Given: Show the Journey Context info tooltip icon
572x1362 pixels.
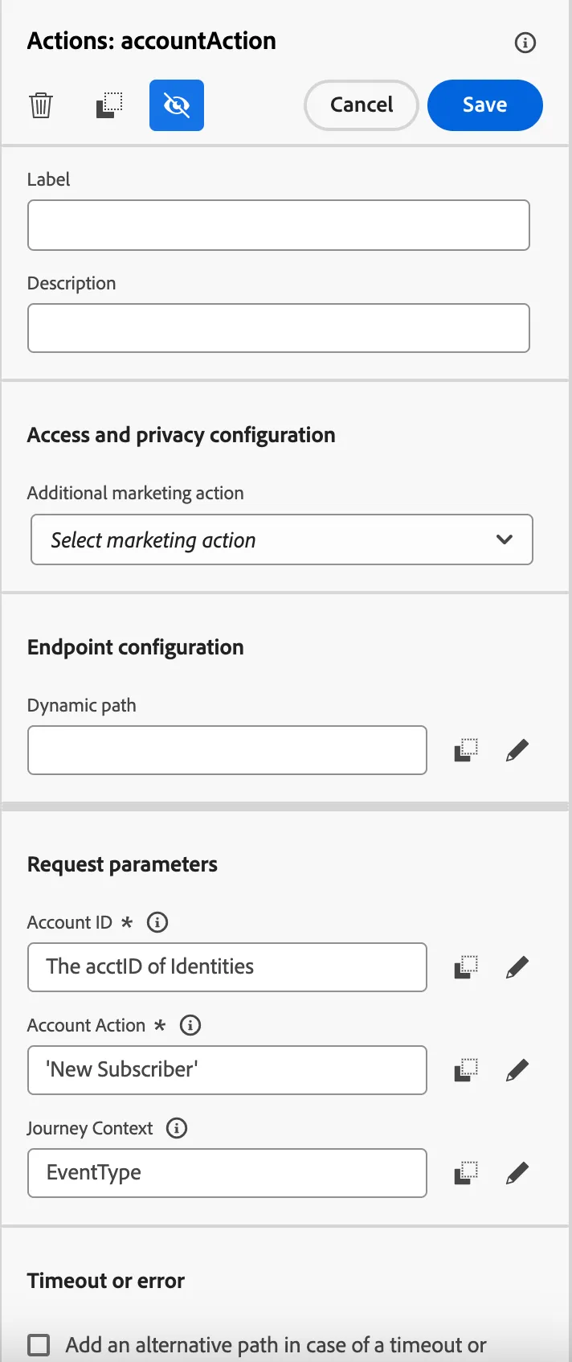Looking at the screenshot, I should [x=177, y=1128].
